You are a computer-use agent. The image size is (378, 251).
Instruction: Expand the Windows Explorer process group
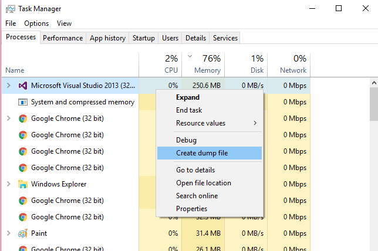click(x=9, y=184)
